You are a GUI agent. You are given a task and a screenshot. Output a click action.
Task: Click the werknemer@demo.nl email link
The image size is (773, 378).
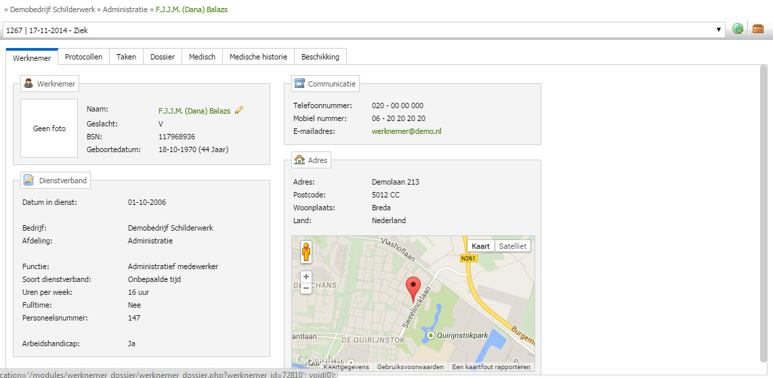[x=406, y=131]
